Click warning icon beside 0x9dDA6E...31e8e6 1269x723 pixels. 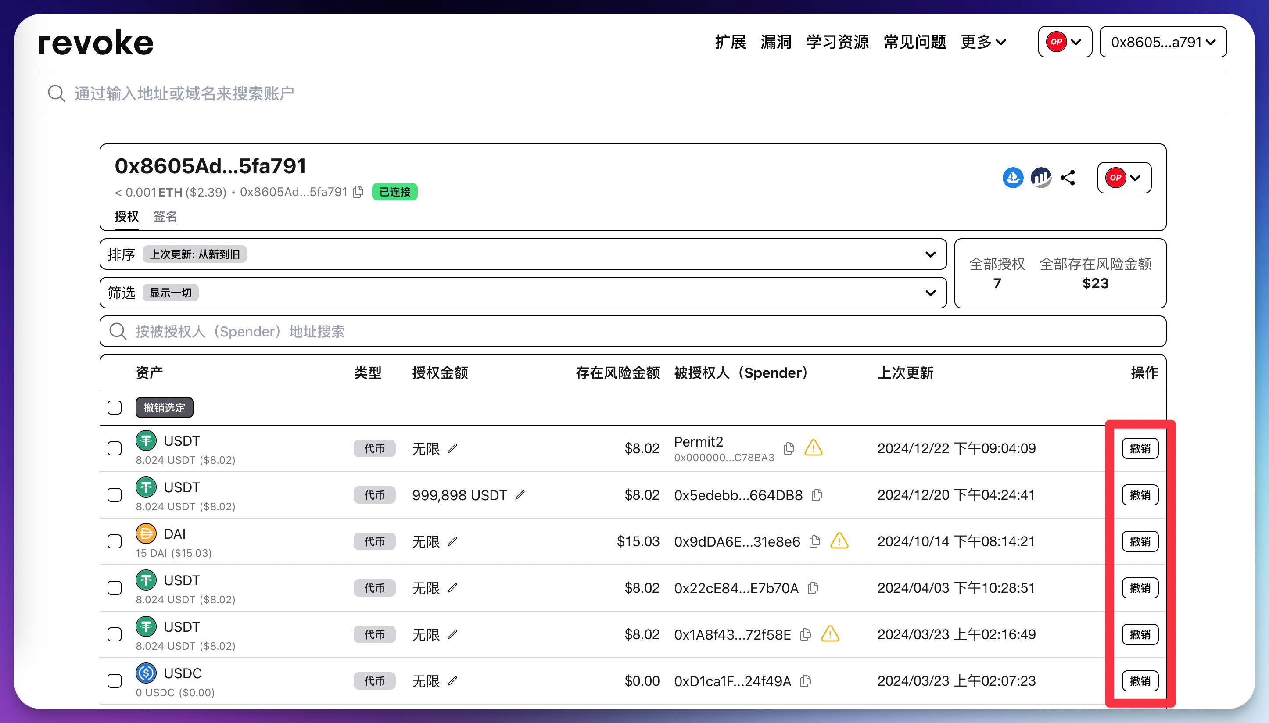click(x=839, y=541)
